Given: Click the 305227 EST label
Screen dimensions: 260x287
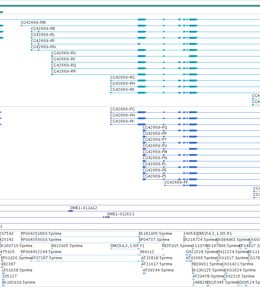Looking at the screenshot, I should point(9,276).
